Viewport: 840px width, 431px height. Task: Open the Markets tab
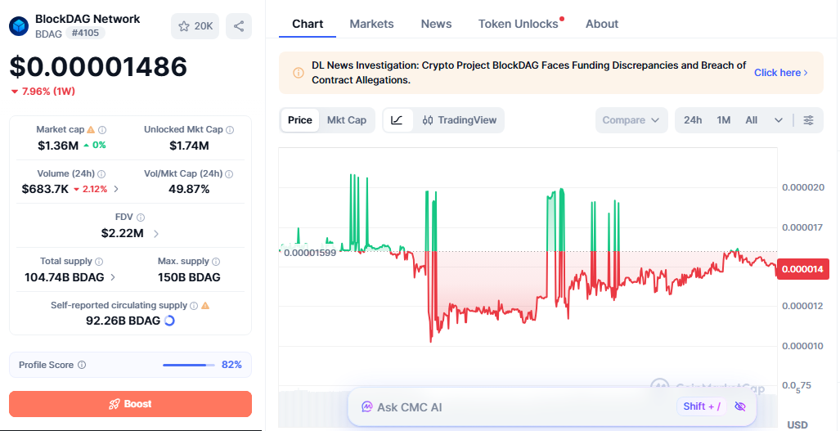372,24
